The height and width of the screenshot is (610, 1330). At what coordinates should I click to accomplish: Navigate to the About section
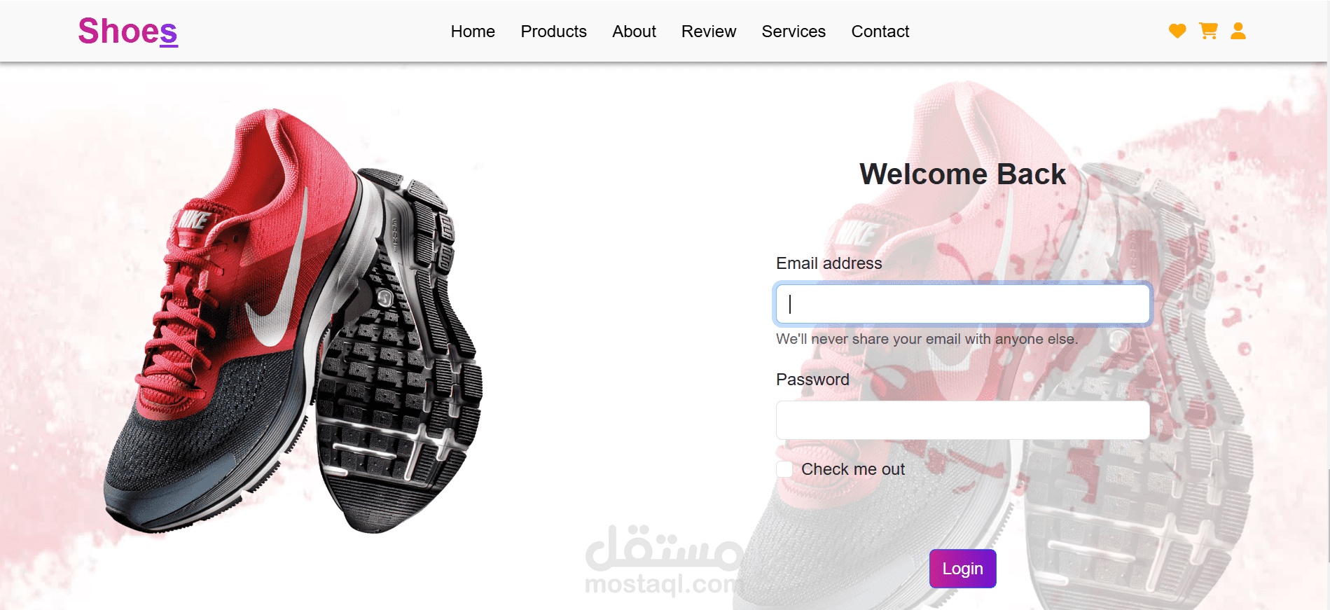click(x=634, y=32)
